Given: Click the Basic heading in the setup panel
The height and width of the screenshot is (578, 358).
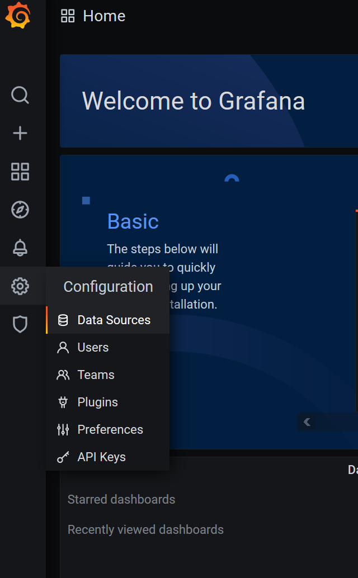Looking at the screenshot, I should pos(133,221).
